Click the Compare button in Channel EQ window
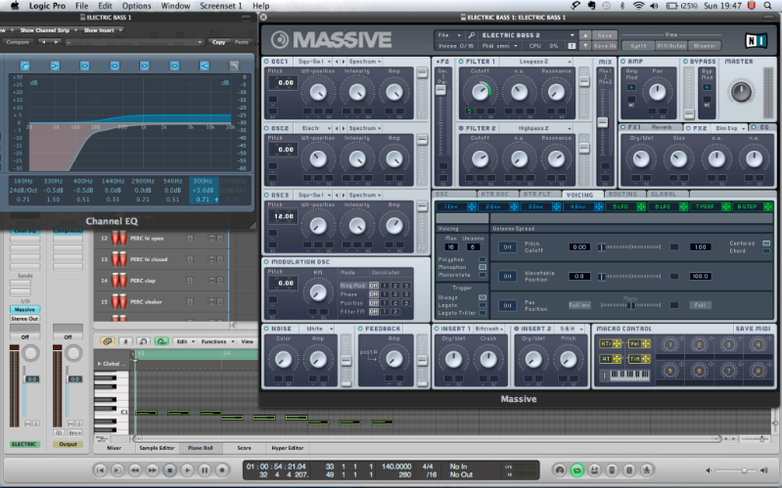This screenshot has height=488, width=782. pyautogui.click(x=18, y=42)
